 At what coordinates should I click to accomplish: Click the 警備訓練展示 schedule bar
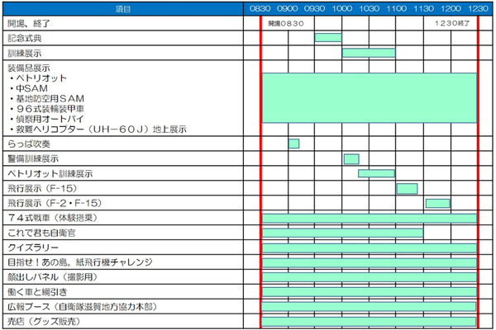click(351, 159)
